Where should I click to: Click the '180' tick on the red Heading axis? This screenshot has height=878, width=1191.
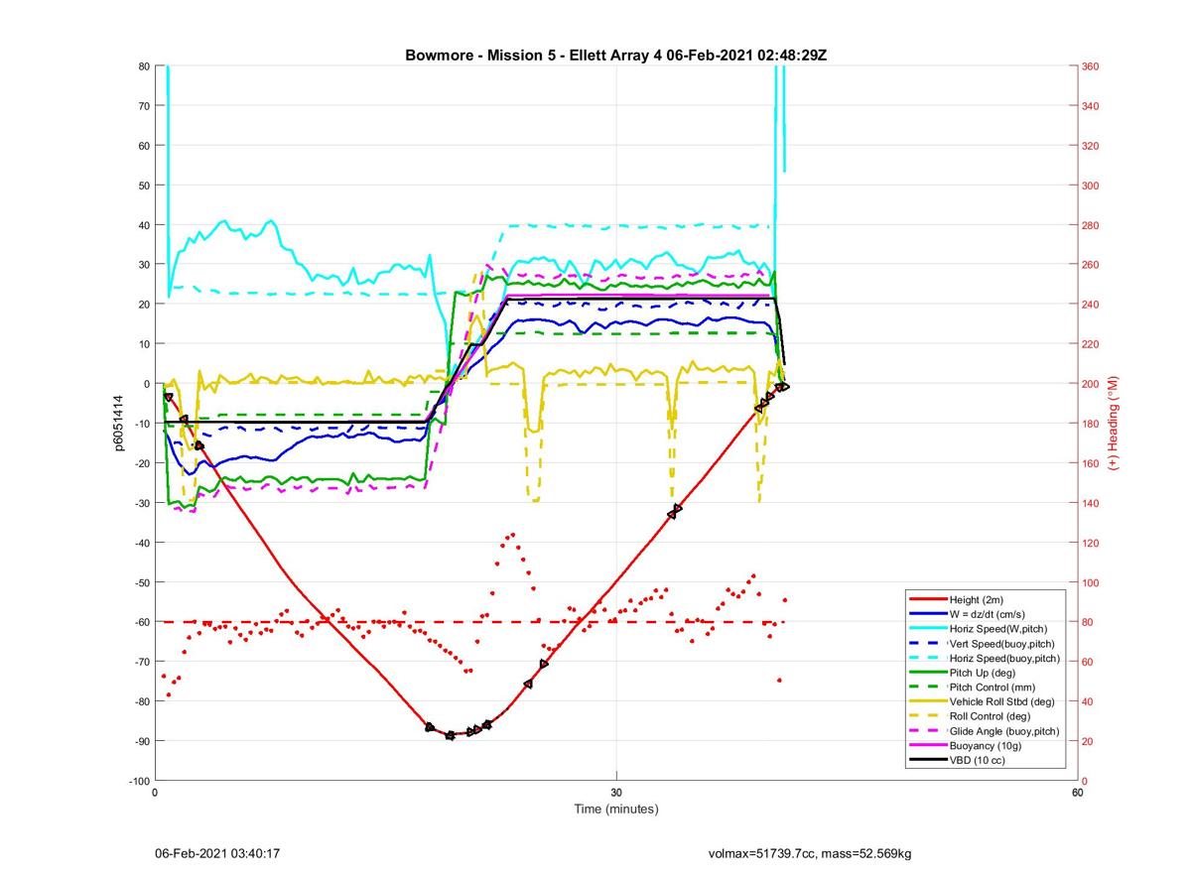tap(1091, 424)
